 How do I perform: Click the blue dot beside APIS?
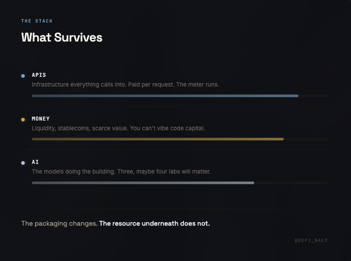pos(23,76)
